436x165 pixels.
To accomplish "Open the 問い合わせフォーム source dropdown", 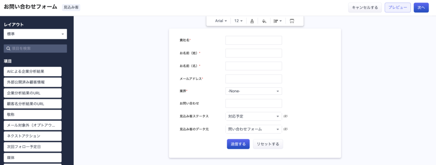I will click(254, 129).
